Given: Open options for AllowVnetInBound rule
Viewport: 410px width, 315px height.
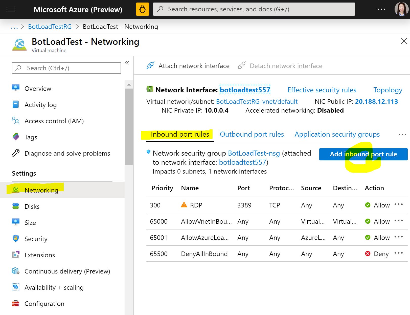Looking at the screenshot, I should (x=398, y=221).
